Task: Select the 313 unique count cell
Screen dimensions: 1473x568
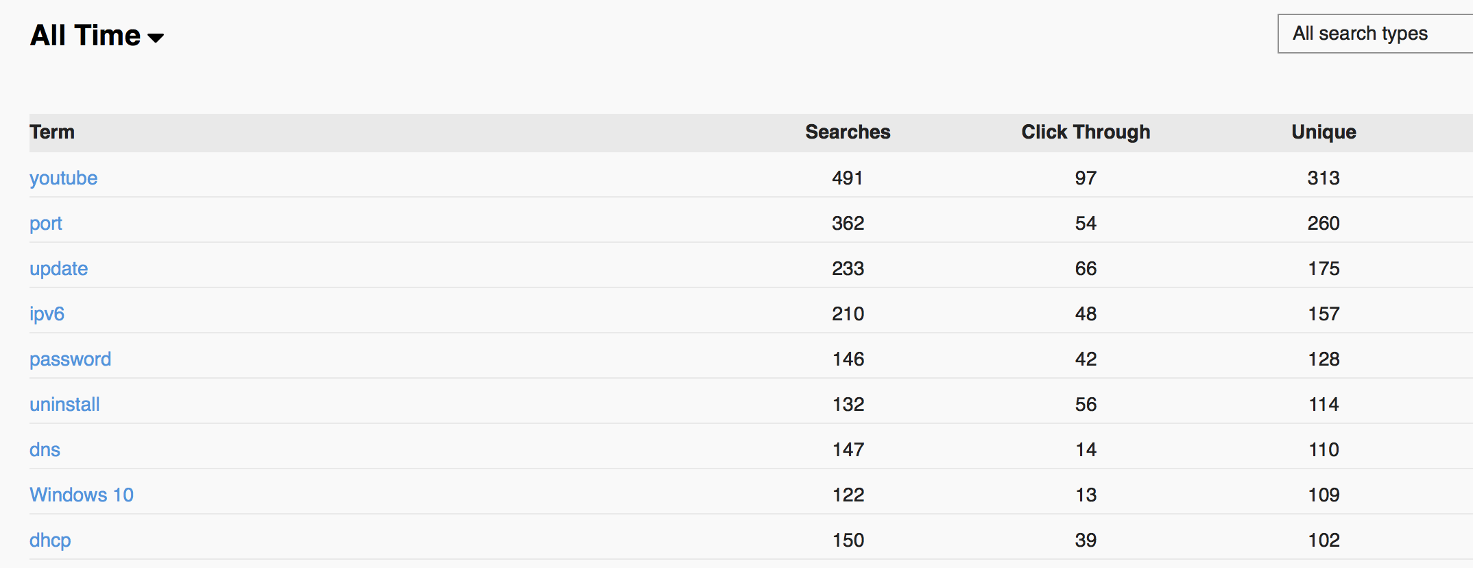Action: point(1324,178)
